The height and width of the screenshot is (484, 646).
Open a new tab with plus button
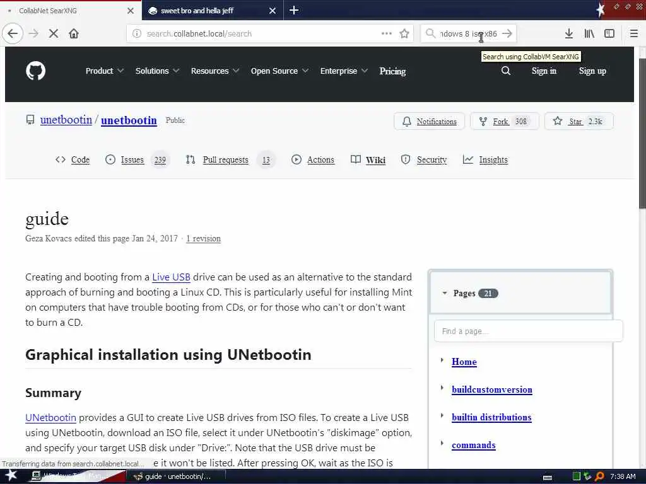click(294, 10)
